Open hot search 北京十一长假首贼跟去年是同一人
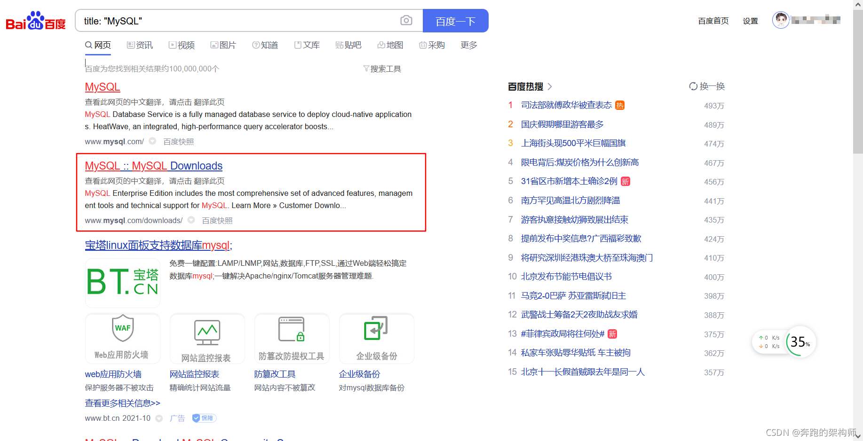863x441 pixels. click(583, 372)
